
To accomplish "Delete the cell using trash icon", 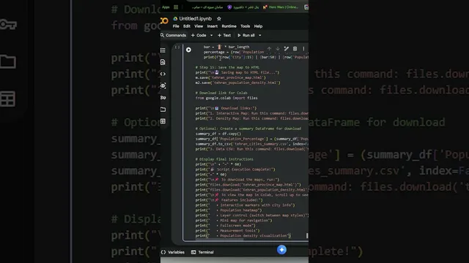I will tap(295, 49).
